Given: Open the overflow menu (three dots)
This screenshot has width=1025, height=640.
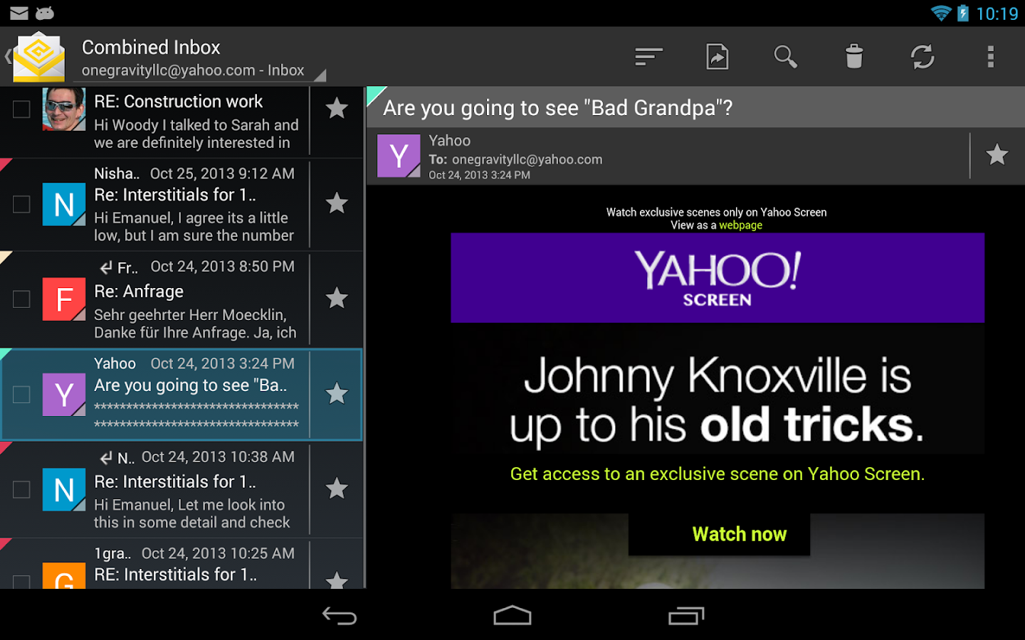Looking at the screenshot, I should 990,57.
